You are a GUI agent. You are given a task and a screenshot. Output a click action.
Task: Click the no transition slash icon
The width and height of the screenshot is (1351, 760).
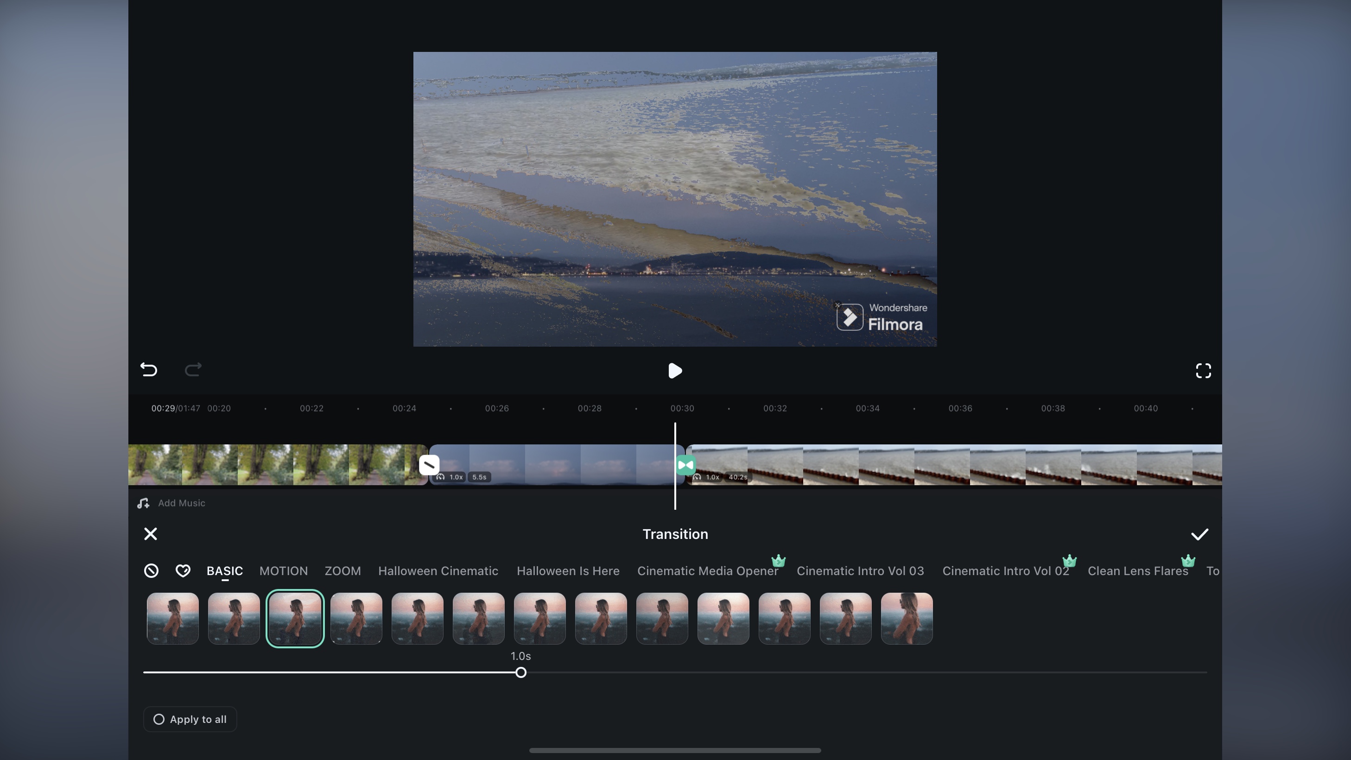(151, 570)
